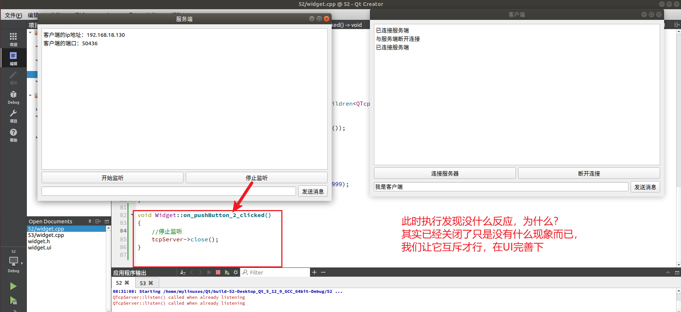681x312 pixels.
Task: Re-run the application in output pane
Action: click(209, 272)
